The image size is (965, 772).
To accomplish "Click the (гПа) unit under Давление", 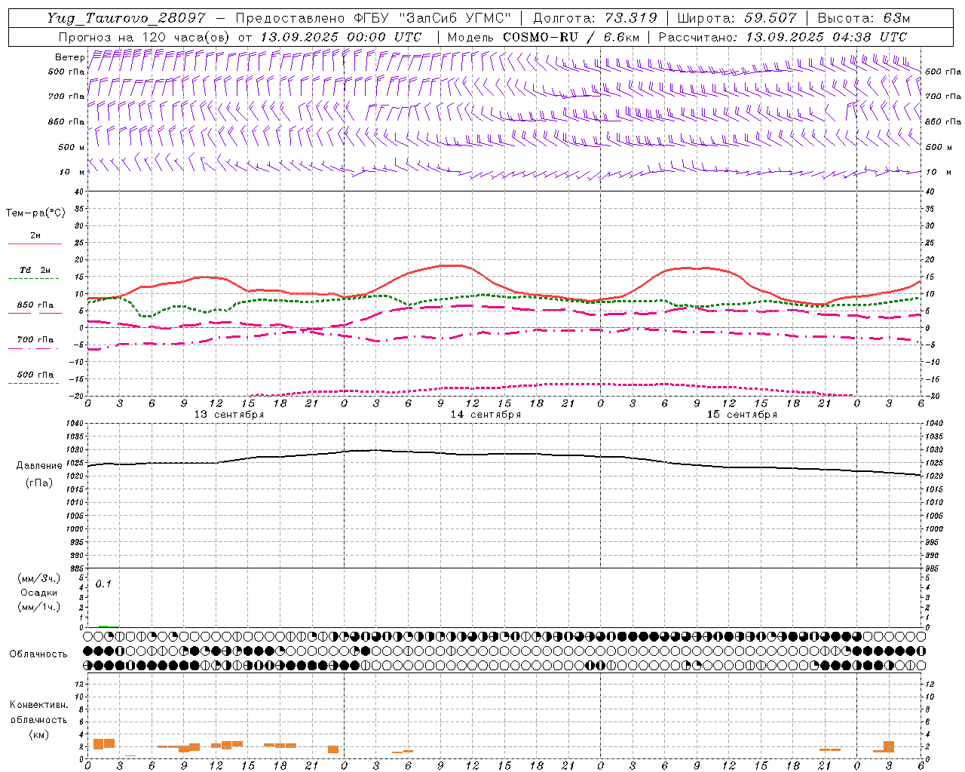I will click(x=39, y=483).
